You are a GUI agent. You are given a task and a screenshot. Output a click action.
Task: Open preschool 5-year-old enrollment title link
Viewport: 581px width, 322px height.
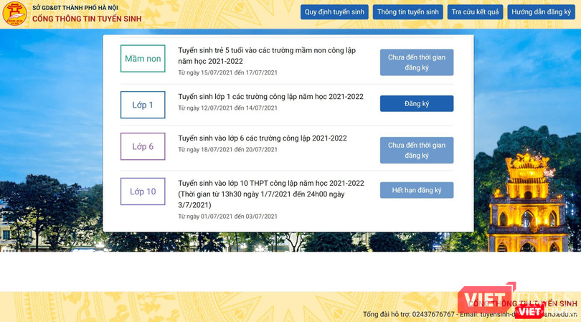pos(266,56)
